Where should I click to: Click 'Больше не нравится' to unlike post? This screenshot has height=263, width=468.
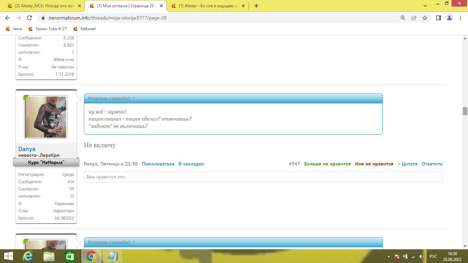327,164
